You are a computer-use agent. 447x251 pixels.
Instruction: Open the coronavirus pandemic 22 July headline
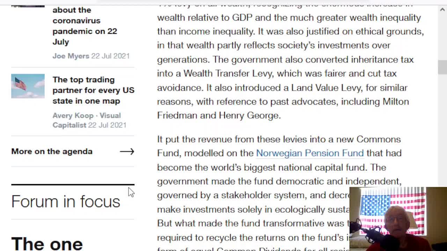(x=85, y=26)
